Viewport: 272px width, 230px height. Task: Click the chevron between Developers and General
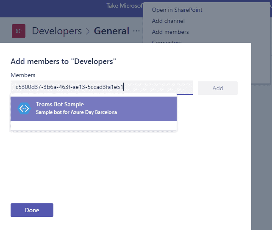click(x=88, y=31)
